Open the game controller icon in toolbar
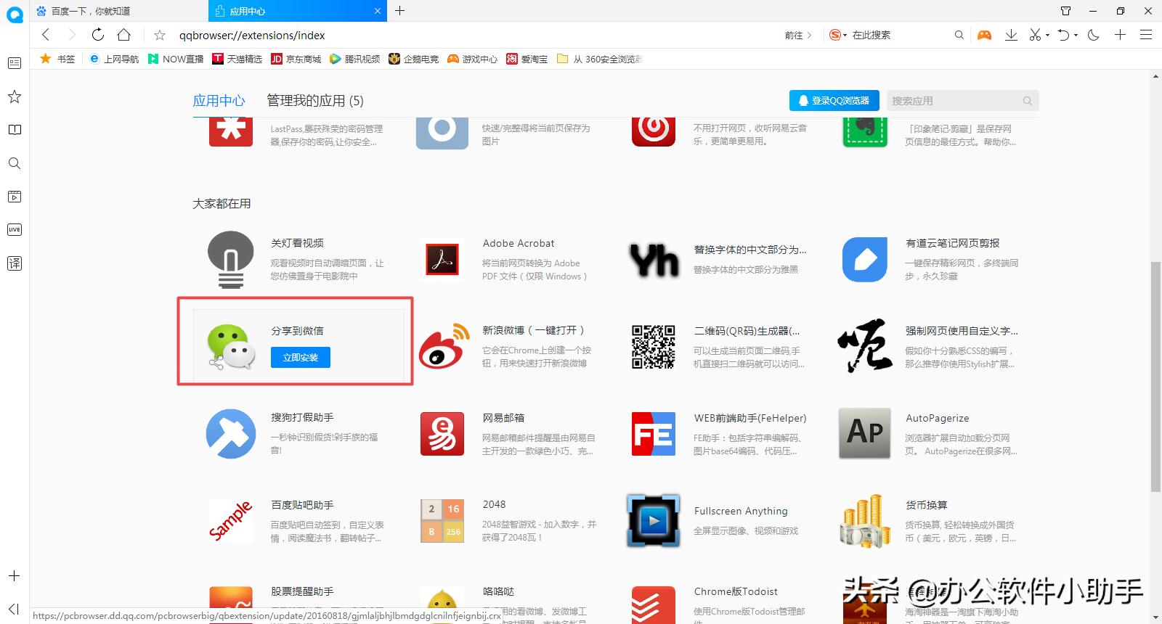 click(x=984, y=35)
